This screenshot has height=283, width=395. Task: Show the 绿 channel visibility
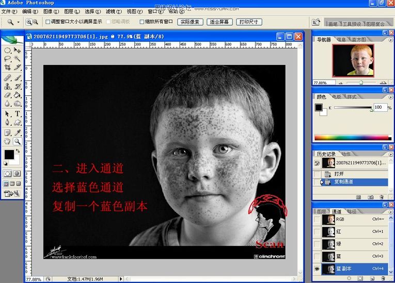click(317, 244)
